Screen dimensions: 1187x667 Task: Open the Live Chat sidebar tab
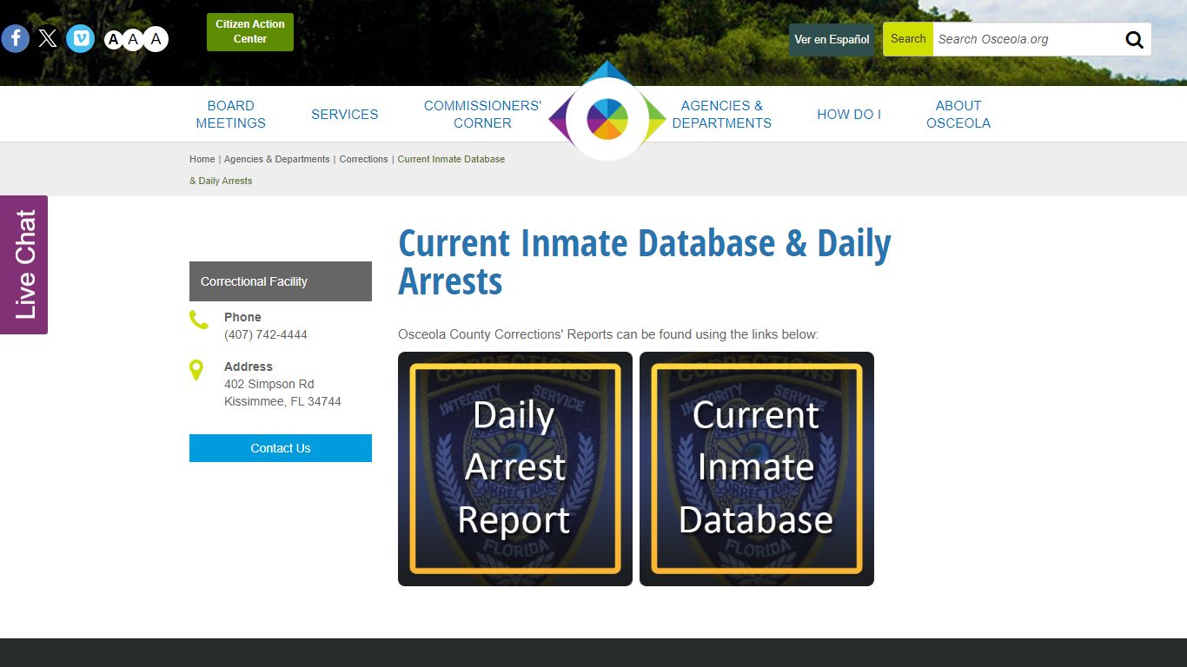(23, 264)
